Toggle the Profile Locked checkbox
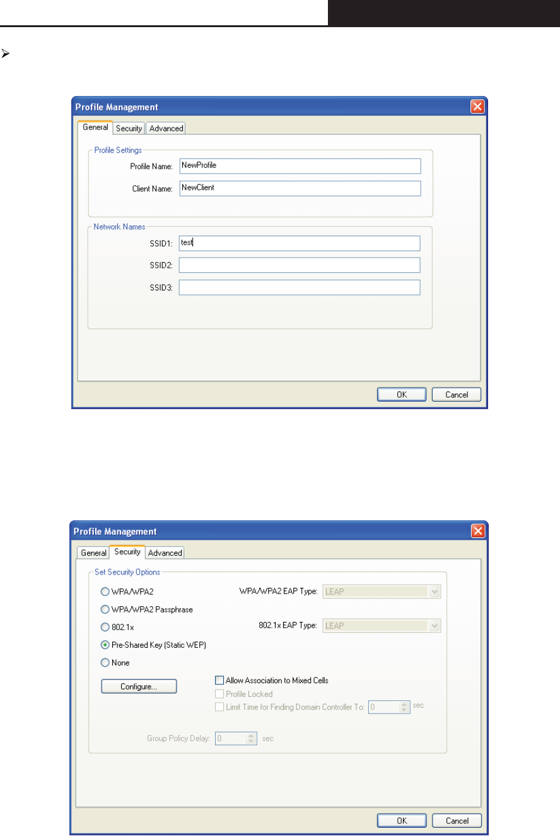The width and height of the screenshot is (560, 836). point(219,694)
